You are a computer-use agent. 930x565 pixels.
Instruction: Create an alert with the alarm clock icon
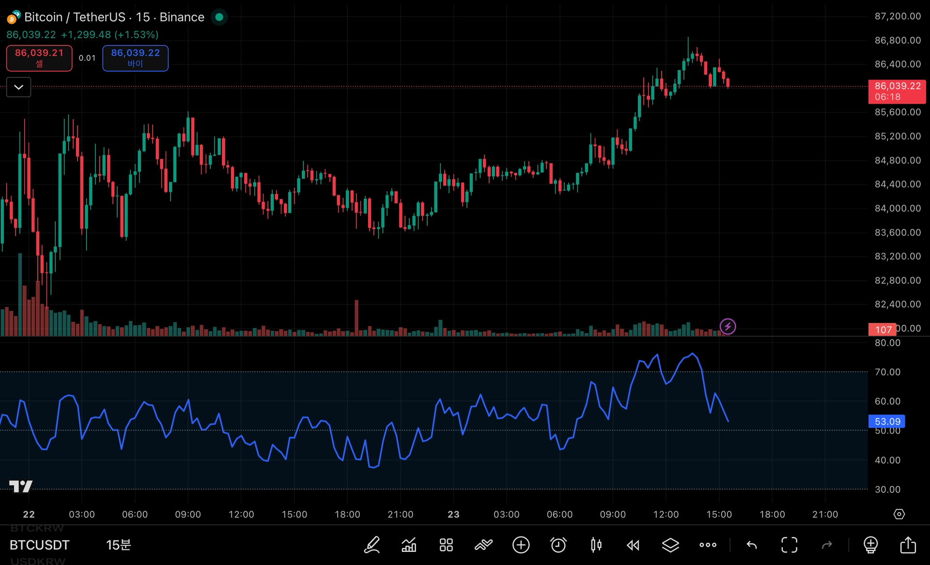pos(558,545)
